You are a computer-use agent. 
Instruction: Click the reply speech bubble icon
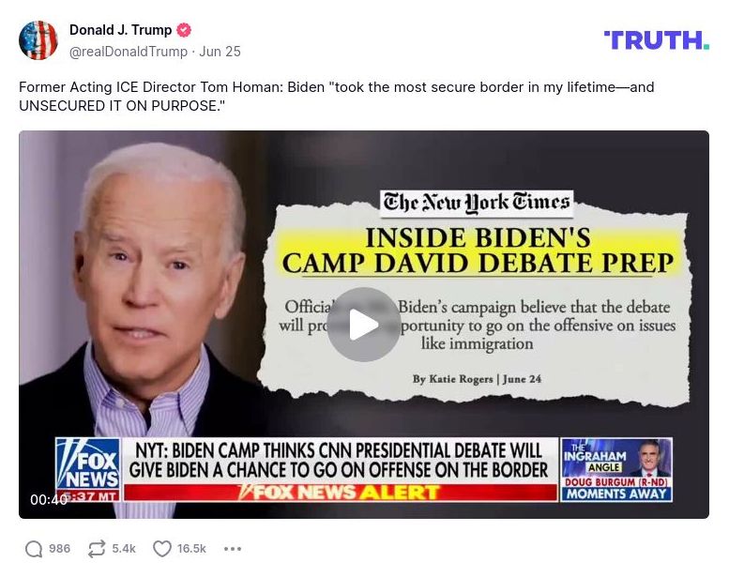point(34,549)
